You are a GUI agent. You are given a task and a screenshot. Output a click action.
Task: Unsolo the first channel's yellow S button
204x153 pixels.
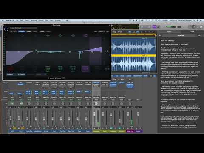pos(14,128)
